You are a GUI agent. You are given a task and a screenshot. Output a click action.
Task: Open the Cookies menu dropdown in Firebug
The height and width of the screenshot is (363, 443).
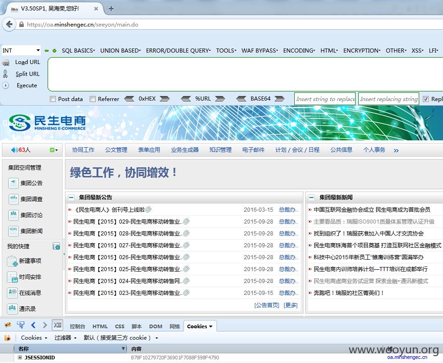tap(34, 338)
